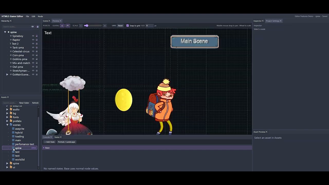This screenshot has height=185, width=329.
Task: Lock the Spineboy node
Action: coord(37,36)
